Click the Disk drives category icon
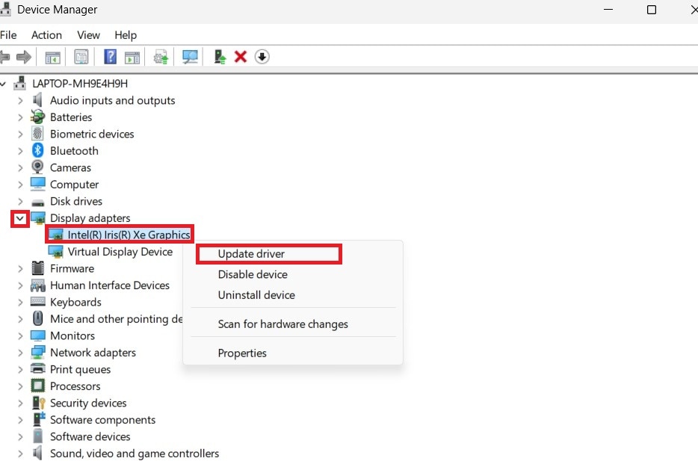Viewport: 698px width, 461px height. pyautogui.click(x=38, y=202)
